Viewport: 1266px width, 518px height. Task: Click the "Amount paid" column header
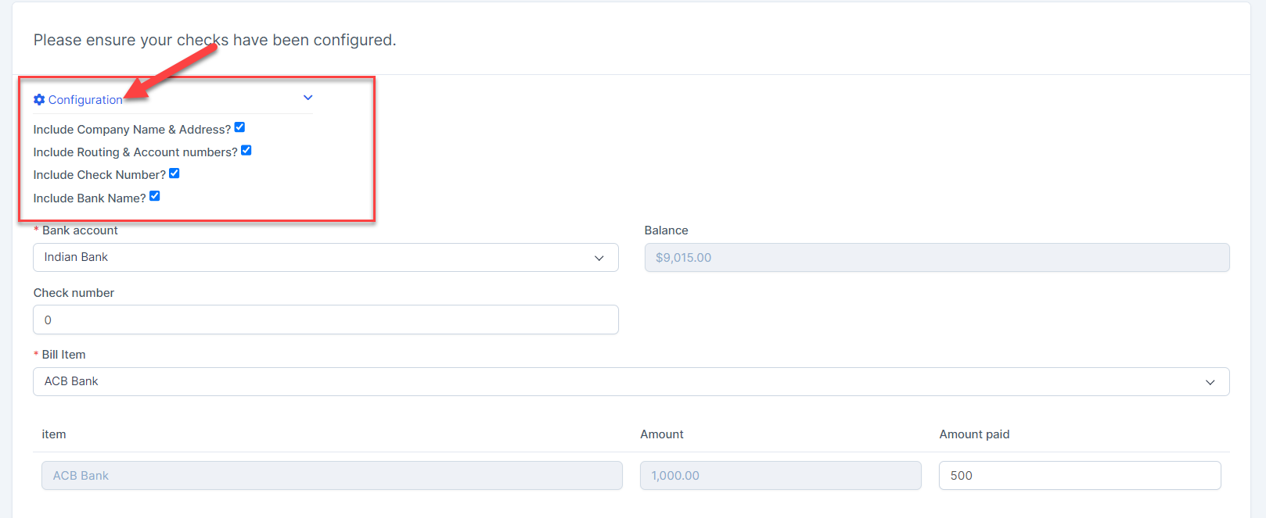(974, 434)
